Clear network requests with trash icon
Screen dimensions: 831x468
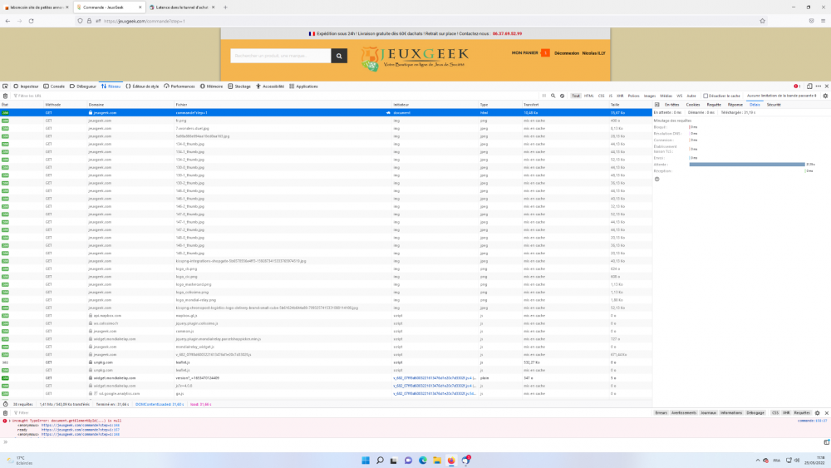tap(5, 96)
